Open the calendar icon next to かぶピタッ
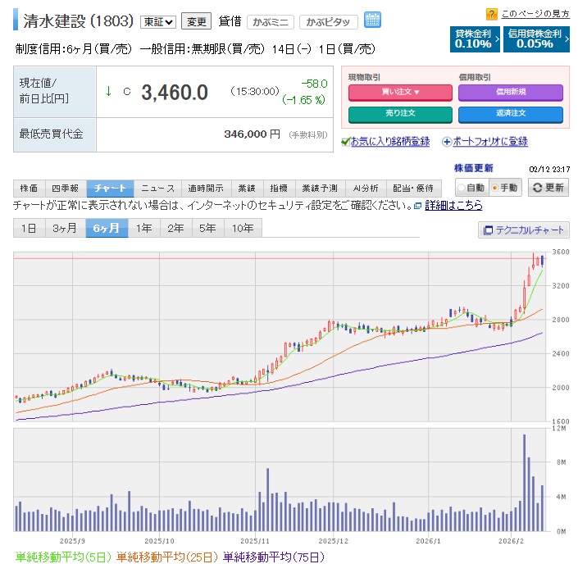Image resolution: width=578 pixels, height=573 pixels. pyautogui.click(x=372, y=20)
